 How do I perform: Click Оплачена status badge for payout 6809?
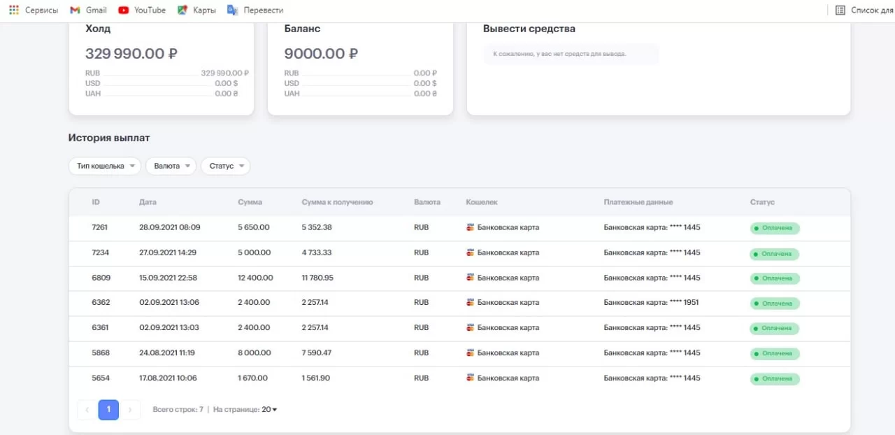pos(775,278)
